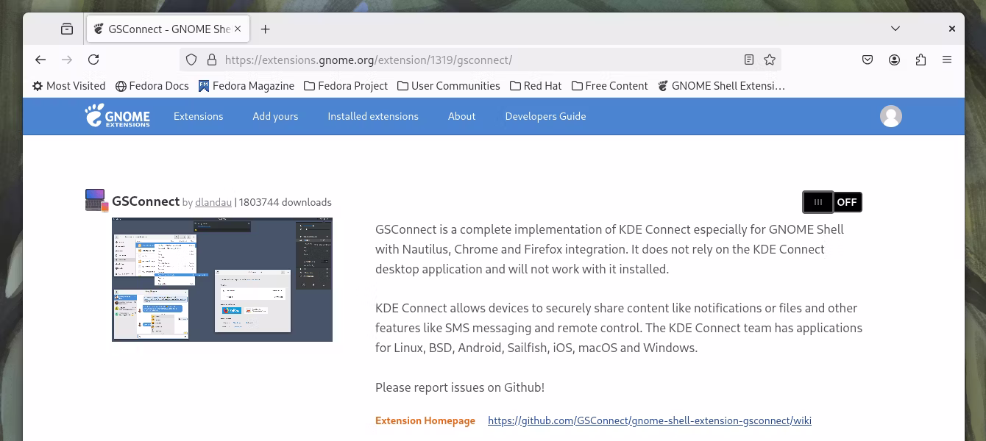Toggle Reader View in the address bar
The width and height of the screenshot is (986, 441).
coord(749,60)
